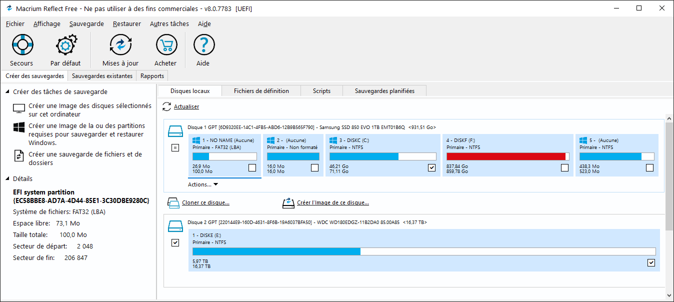Click the Actualiser refresh icon

pos(167,106)
